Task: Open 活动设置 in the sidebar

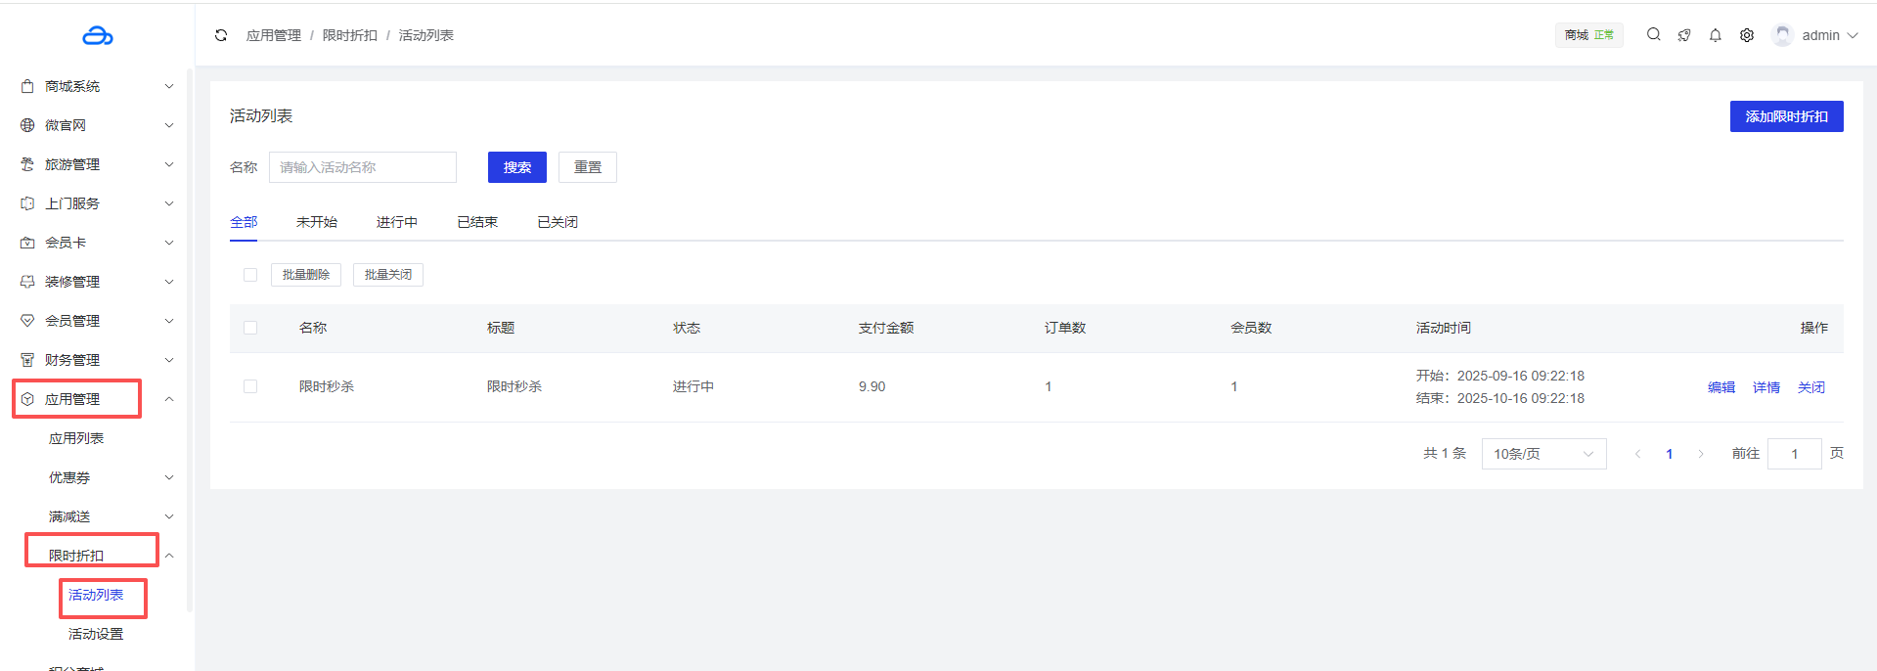Action: (x=96, y=634)
